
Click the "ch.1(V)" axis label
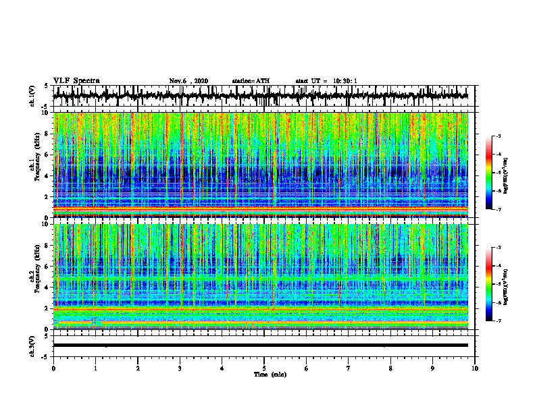pos(32,96)
